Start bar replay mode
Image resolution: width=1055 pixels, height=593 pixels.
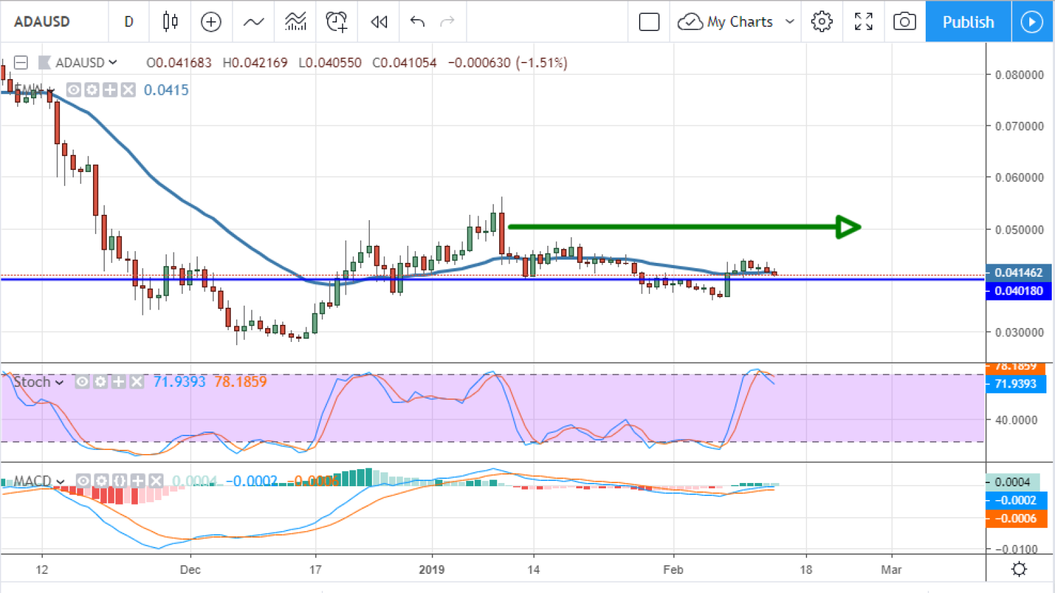click(x=379, y=22)
